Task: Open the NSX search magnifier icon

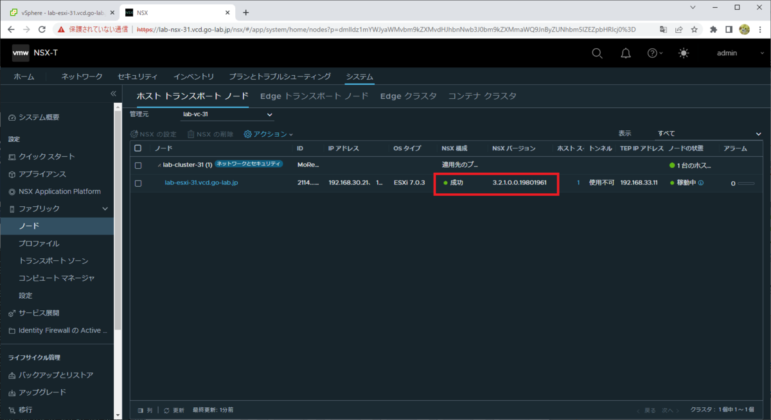Action: [x=597, y=53]
